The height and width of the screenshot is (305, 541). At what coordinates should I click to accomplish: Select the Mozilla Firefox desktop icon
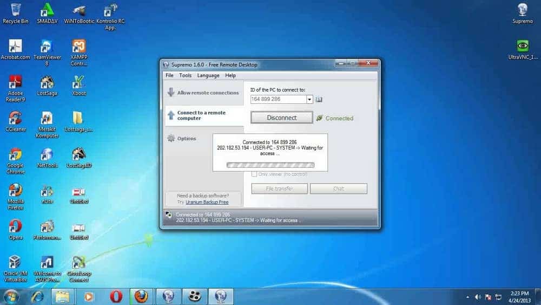coord(16,197)
